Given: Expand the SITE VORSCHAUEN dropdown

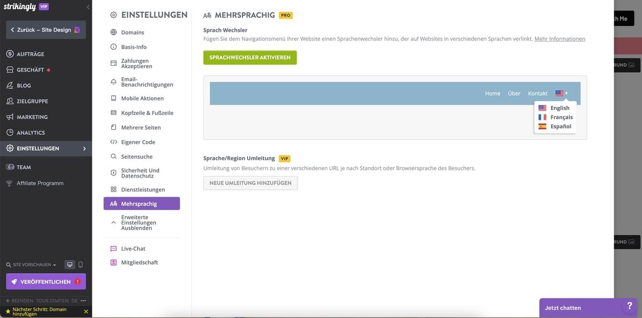Looking at the screenshot, I should click(29, 264).
